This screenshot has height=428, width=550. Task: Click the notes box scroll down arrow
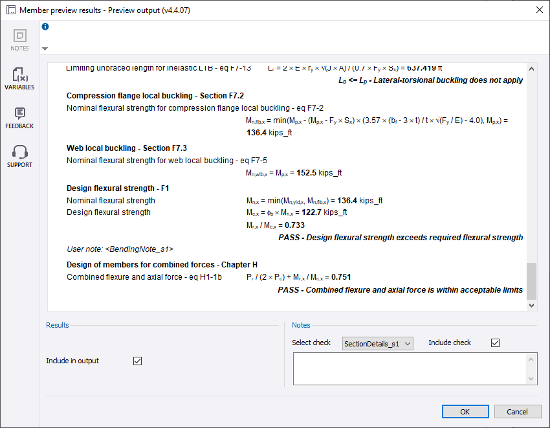(x=531, y=379)
